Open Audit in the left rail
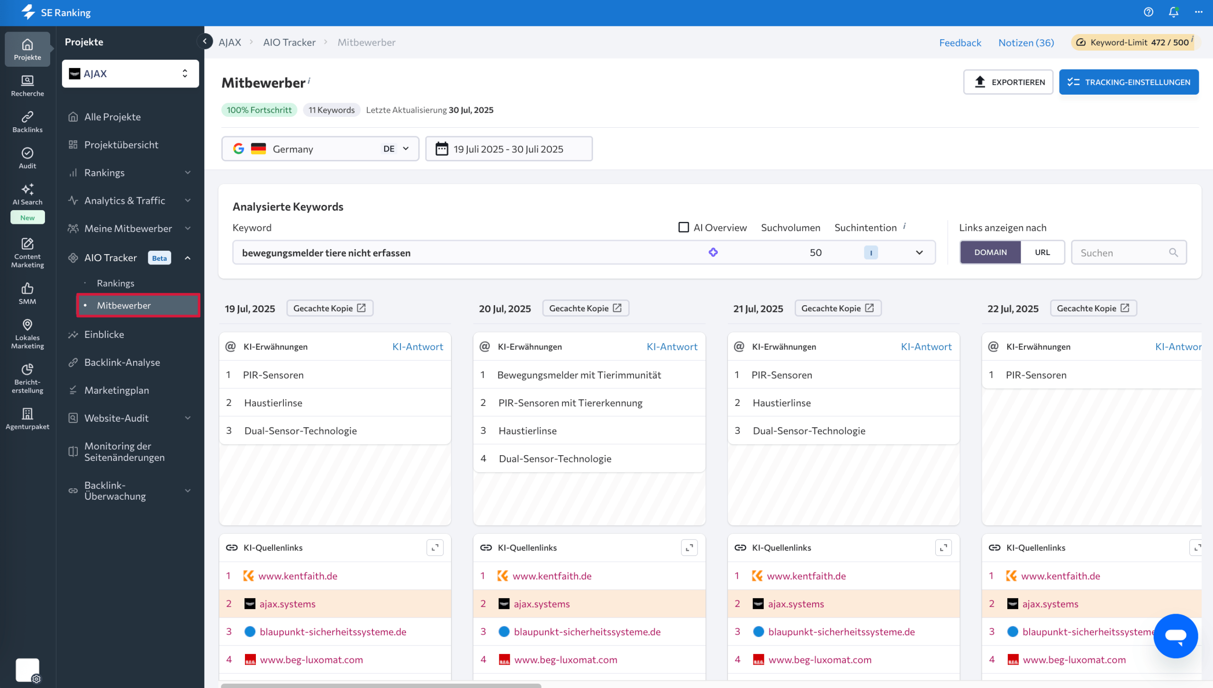 [27, 158]
